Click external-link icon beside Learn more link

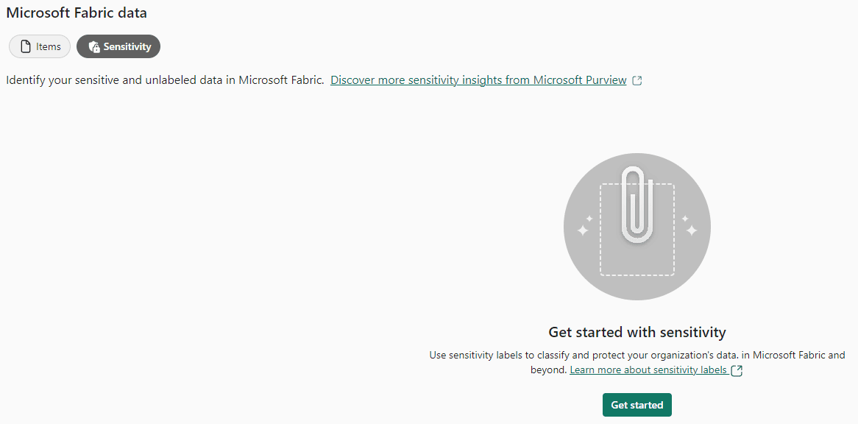click(x=737, y=370)
